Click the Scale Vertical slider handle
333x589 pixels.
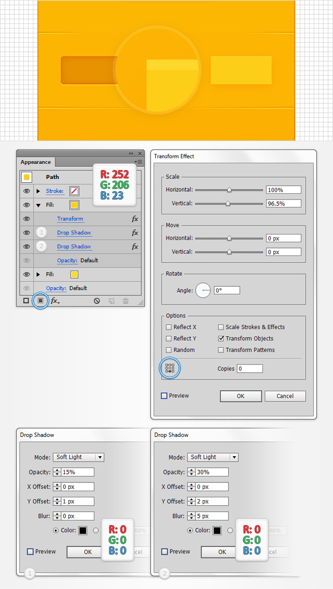(x=228, y=203)
